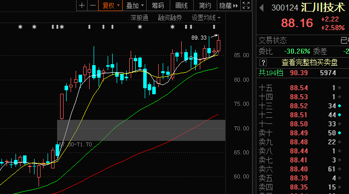Open the 融资融券 tab
The height and width of the screenshot is (194, 349).
click(170, 18)
